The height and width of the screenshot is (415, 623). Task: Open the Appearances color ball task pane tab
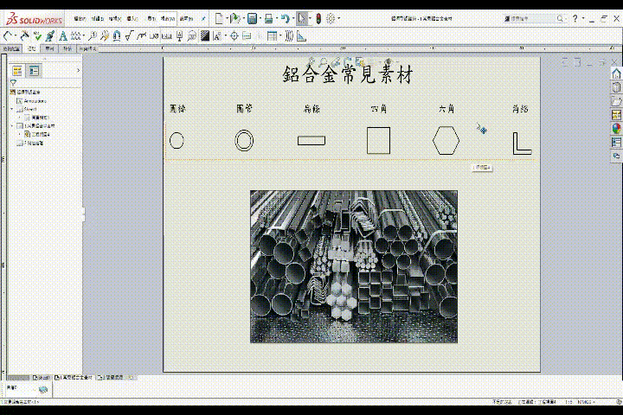pos(616,129)
